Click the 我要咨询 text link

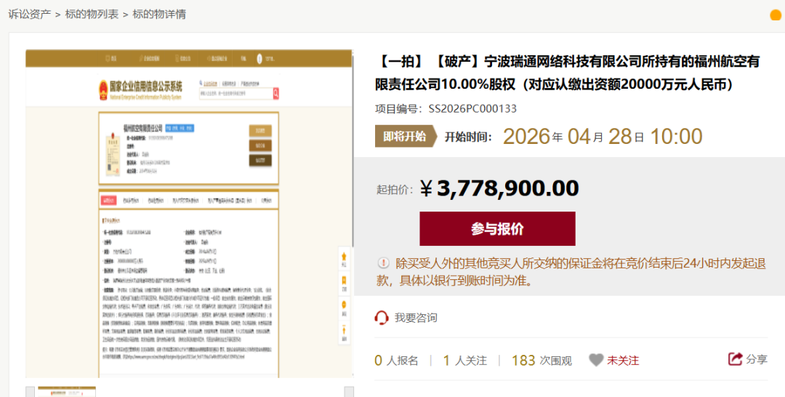(x=416, y=318)
